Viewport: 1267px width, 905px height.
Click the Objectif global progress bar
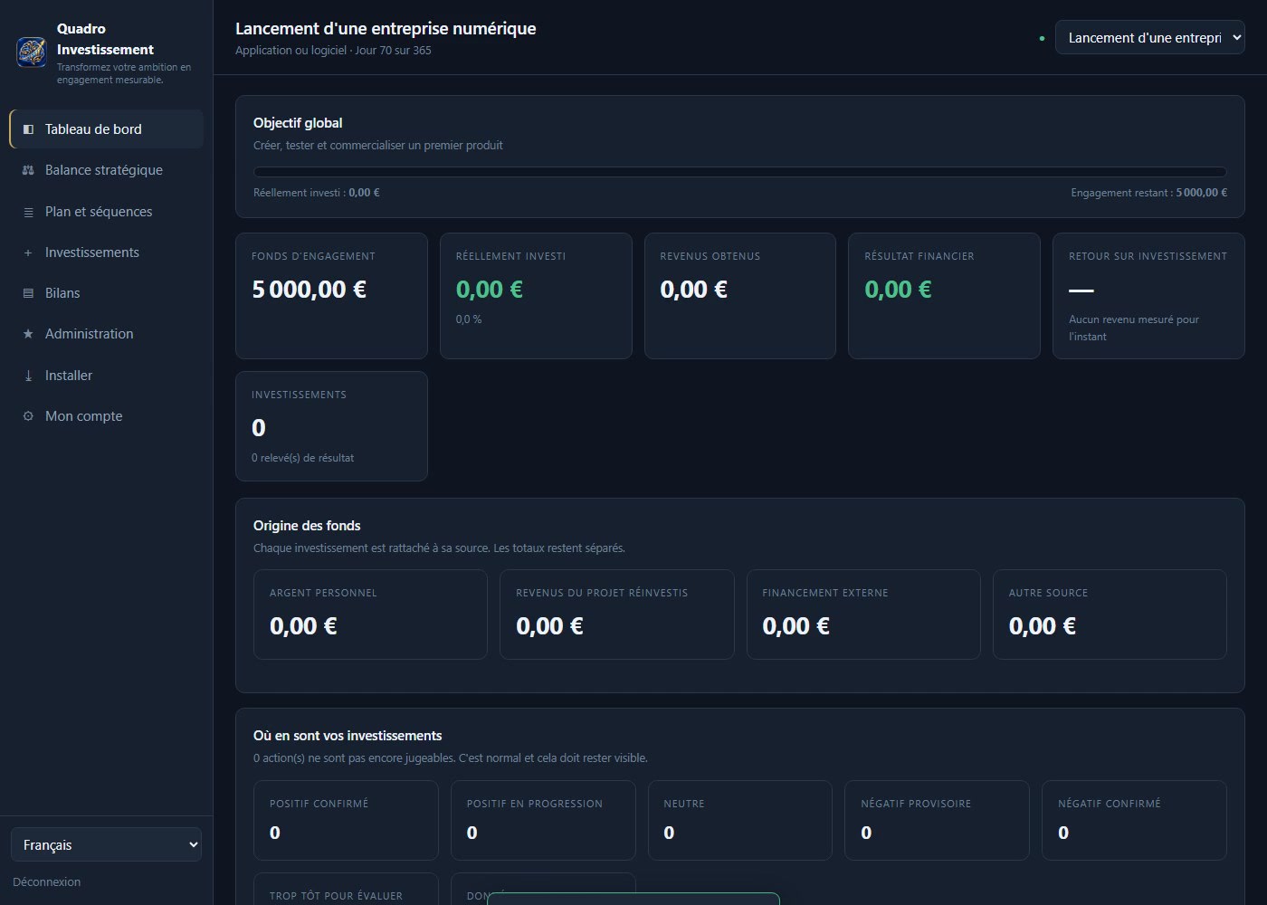740,172
